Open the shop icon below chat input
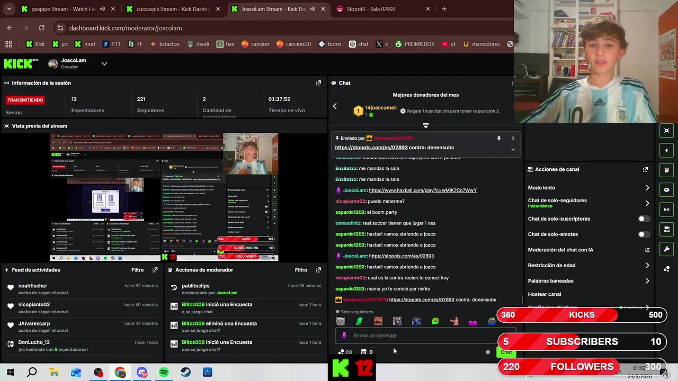 pos(363,352)
